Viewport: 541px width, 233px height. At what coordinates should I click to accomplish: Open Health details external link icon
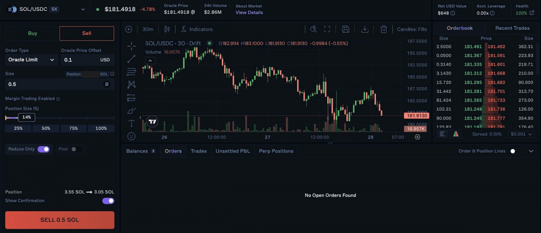[x=532, y=13]
